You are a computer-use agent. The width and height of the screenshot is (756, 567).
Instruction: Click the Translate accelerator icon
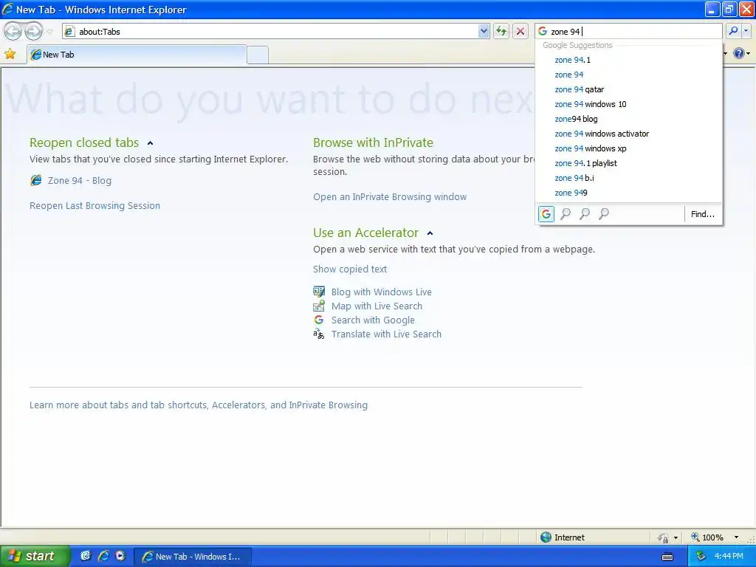tap(319, 334)
